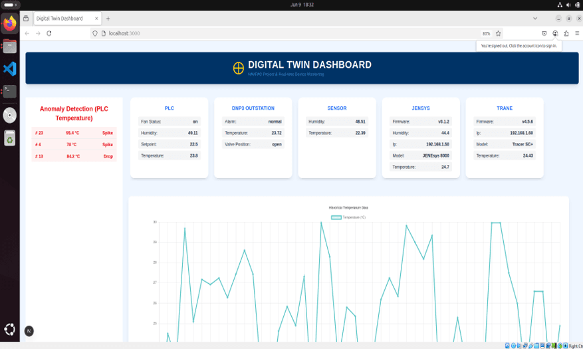
Task: Open the extensions puzzle icon
Action: click(x=566, y=33)
